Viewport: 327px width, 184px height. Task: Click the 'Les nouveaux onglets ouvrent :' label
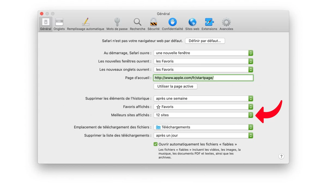(x=125, y=70)
